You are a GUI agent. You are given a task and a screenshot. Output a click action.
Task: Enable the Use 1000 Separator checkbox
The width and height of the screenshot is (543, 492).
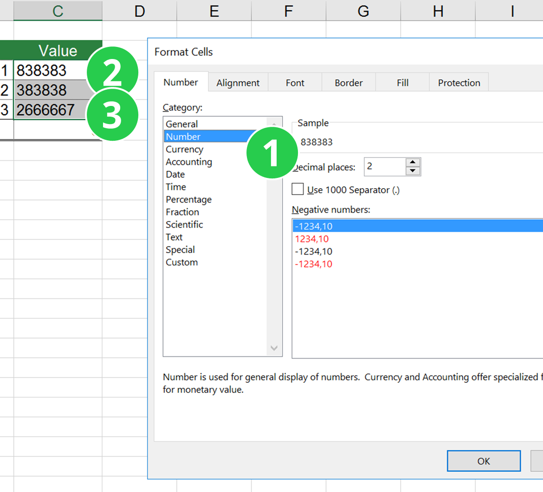pos(297,189)
